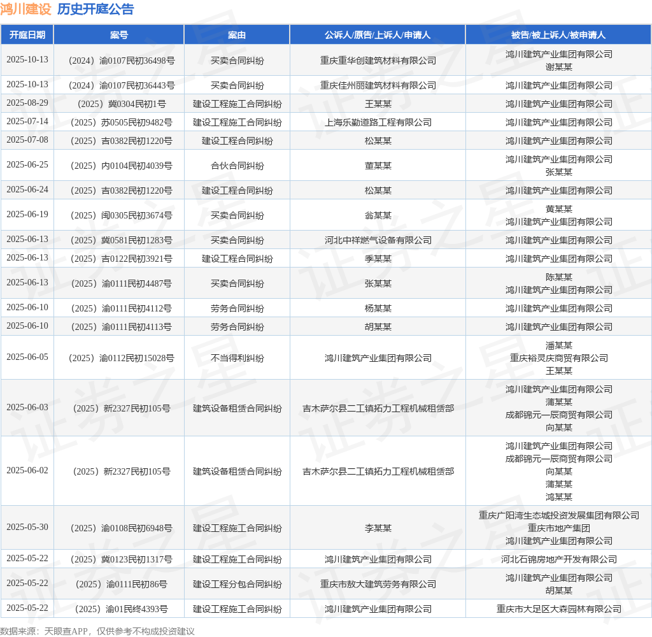The width and height of the screenshot is (652, 637).
Task: Click defendant 黄某某
Action: point(559,210)
